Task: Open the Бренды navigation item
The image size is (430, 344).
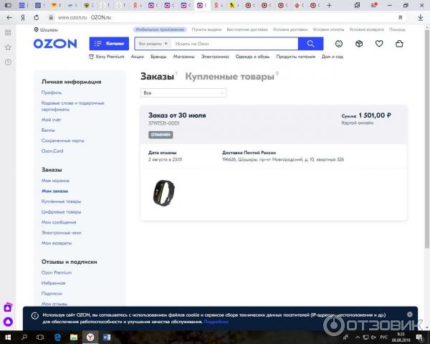Action: click(x=158, y=57)
